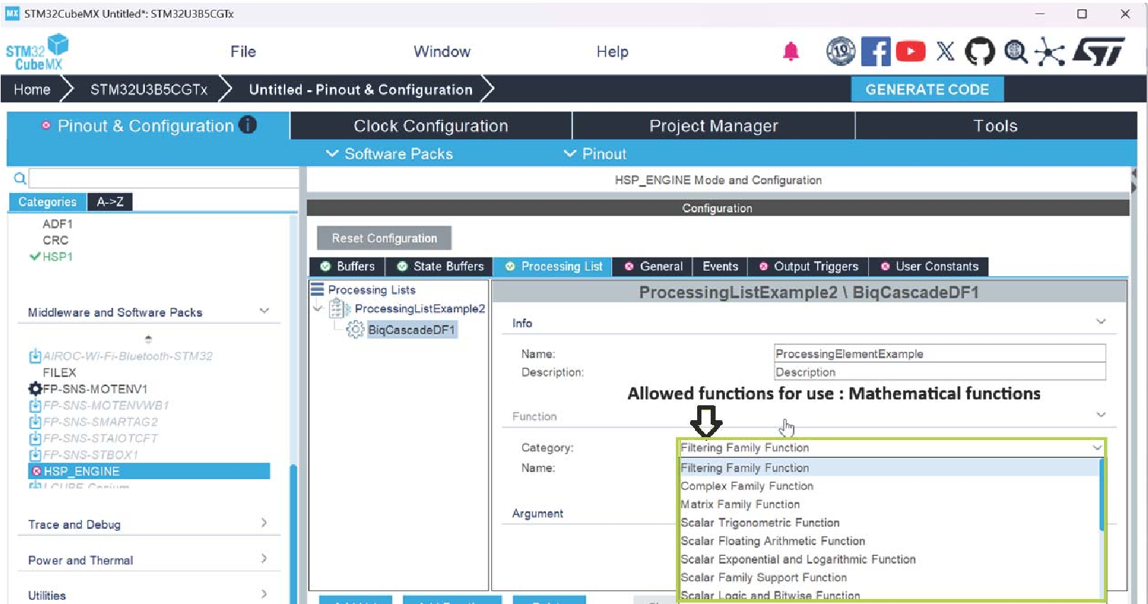This screenshot has width=1148, height=604.
Task: Switch to the Categories view tab
Action: click(x=48, y=202)
